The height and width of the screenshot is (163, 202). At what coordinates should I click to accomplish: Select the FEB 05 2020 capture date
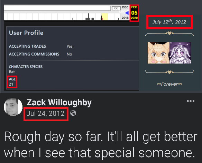click(x=134, y=13)
